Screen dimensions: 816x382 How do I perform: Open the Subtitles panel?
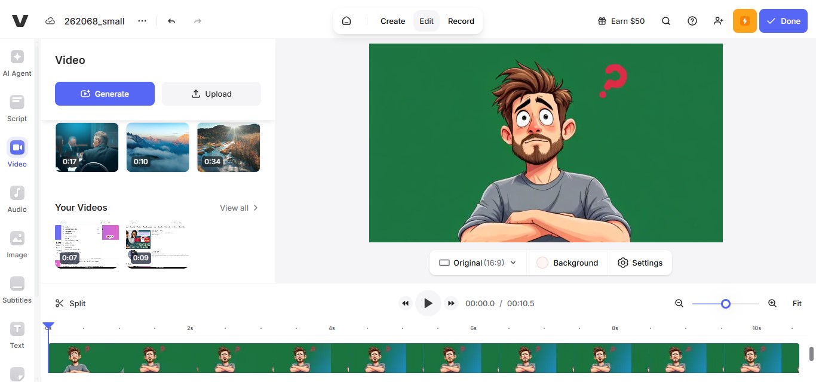(17, 290)
